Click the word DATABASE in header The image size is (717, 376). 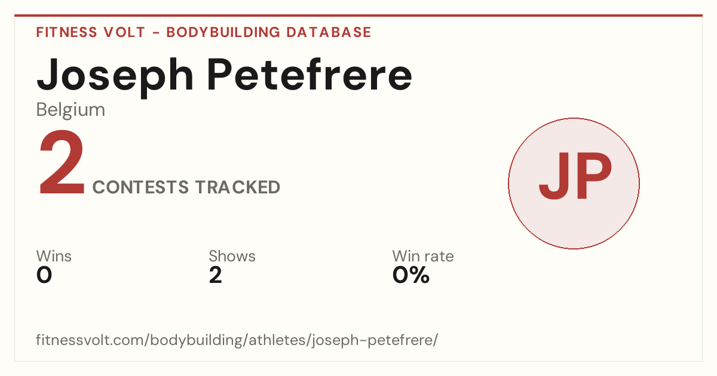tap(329, 32)
